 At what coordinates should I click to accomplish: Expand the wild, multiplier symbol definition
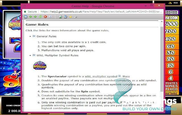pyautogui.click(x=120, y=76)
